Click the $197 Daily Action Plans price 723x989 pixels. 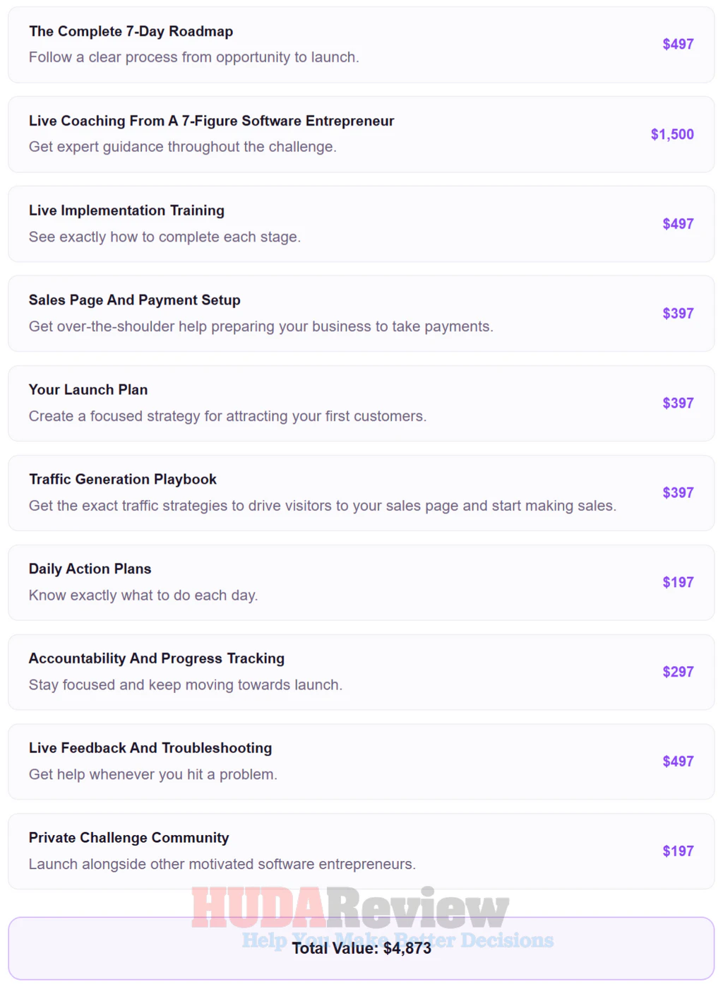tap(678, 582)
